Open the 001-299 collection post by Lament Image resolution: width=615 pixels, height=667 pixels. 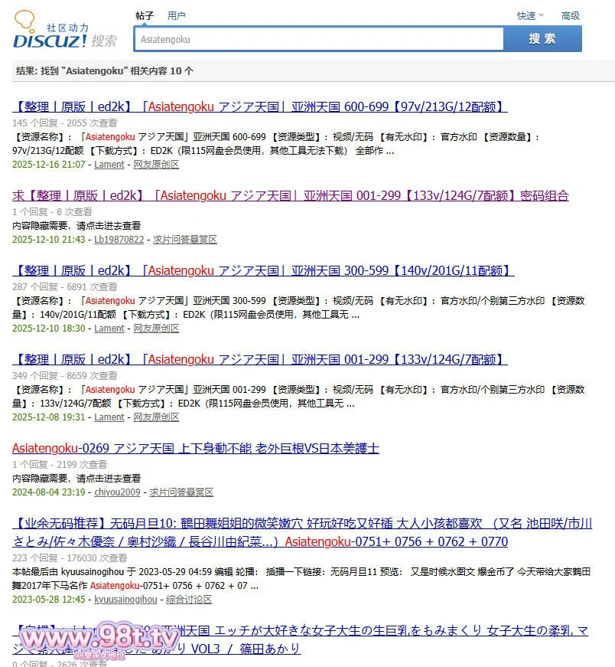pos(260,359)
